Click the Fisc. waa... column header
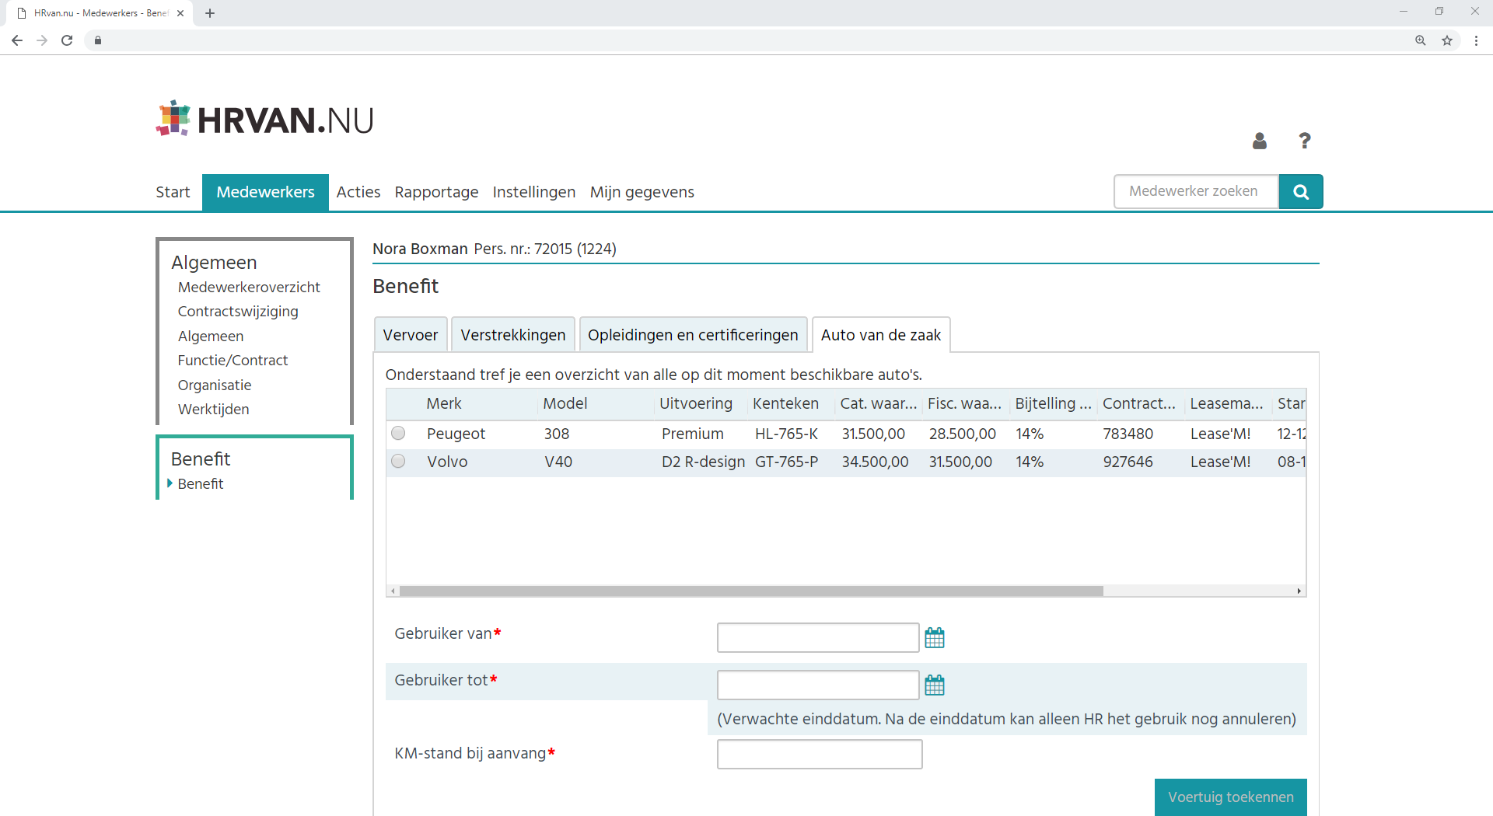The image size is (1493, 816). click(964, 404)
